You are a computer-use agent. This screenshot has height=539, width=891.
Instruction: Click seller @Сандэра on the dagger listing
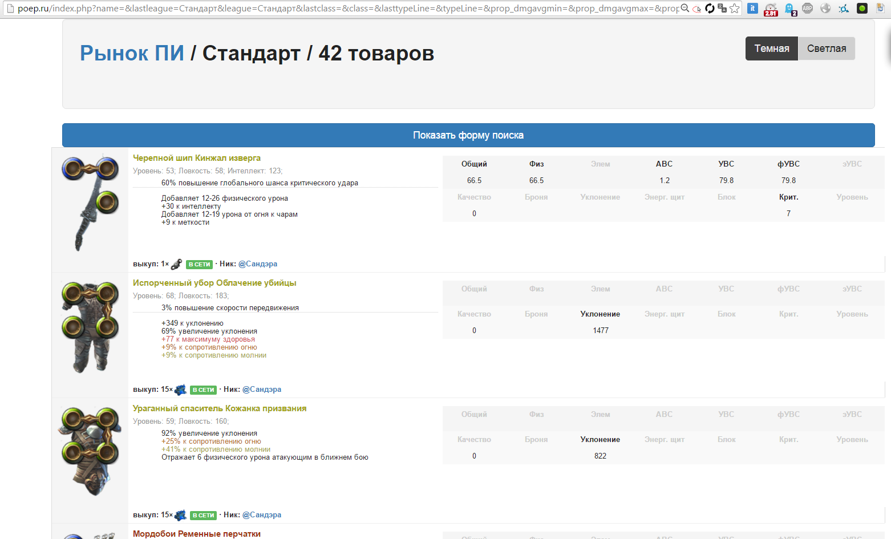(x=258, y=264)
